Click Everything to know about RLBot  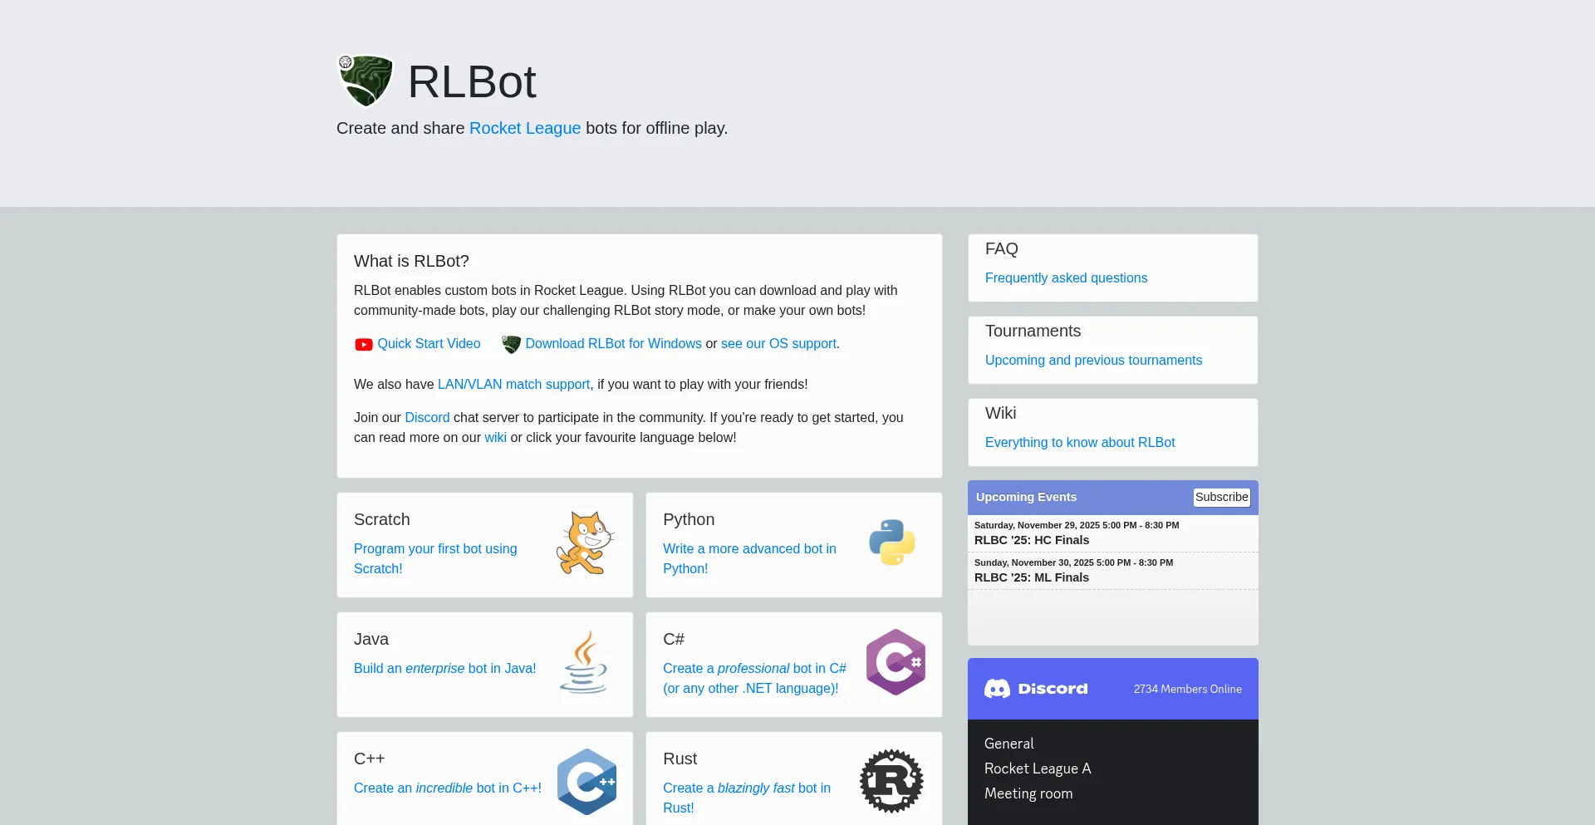coord(1080,442)
